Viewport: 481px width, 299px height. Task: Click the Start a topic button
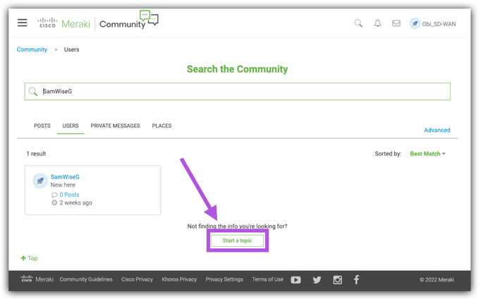coord(237,241)
